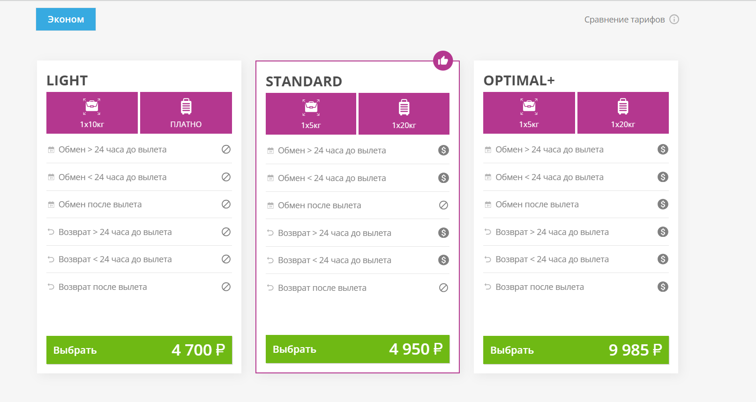Open the Сравнение тарифов link
756x402 pixels.
(x=624, y=20)
